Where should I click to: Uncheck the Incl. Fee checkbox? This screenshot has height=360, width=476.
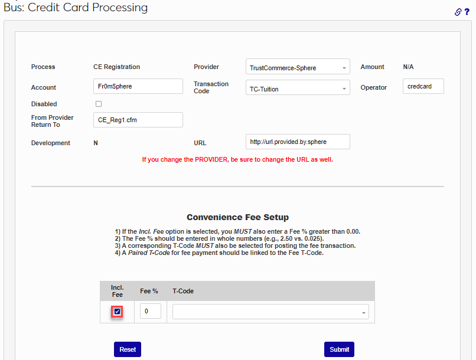[x=118, y=312]
